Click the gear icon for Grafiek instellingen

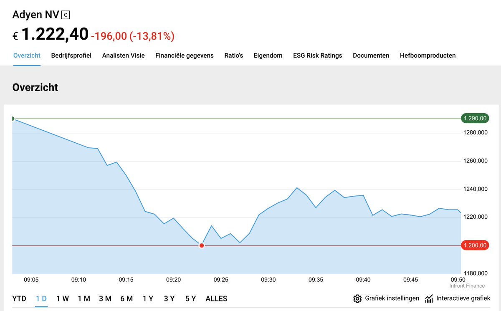click(357, 298)
